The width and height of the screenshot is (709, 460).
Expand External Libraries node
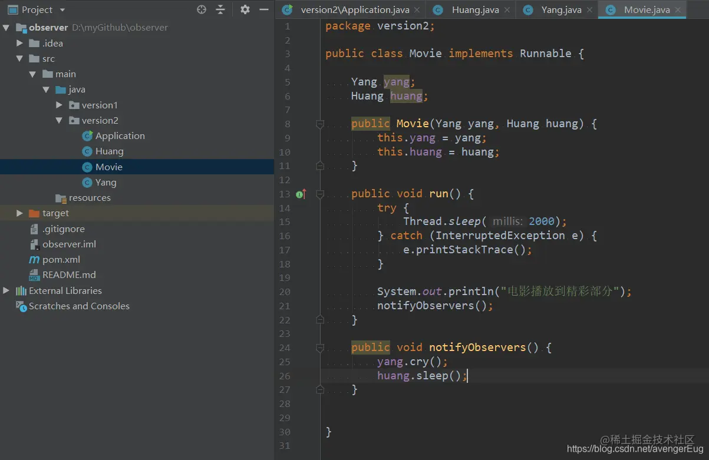click(x=6, y=290)
